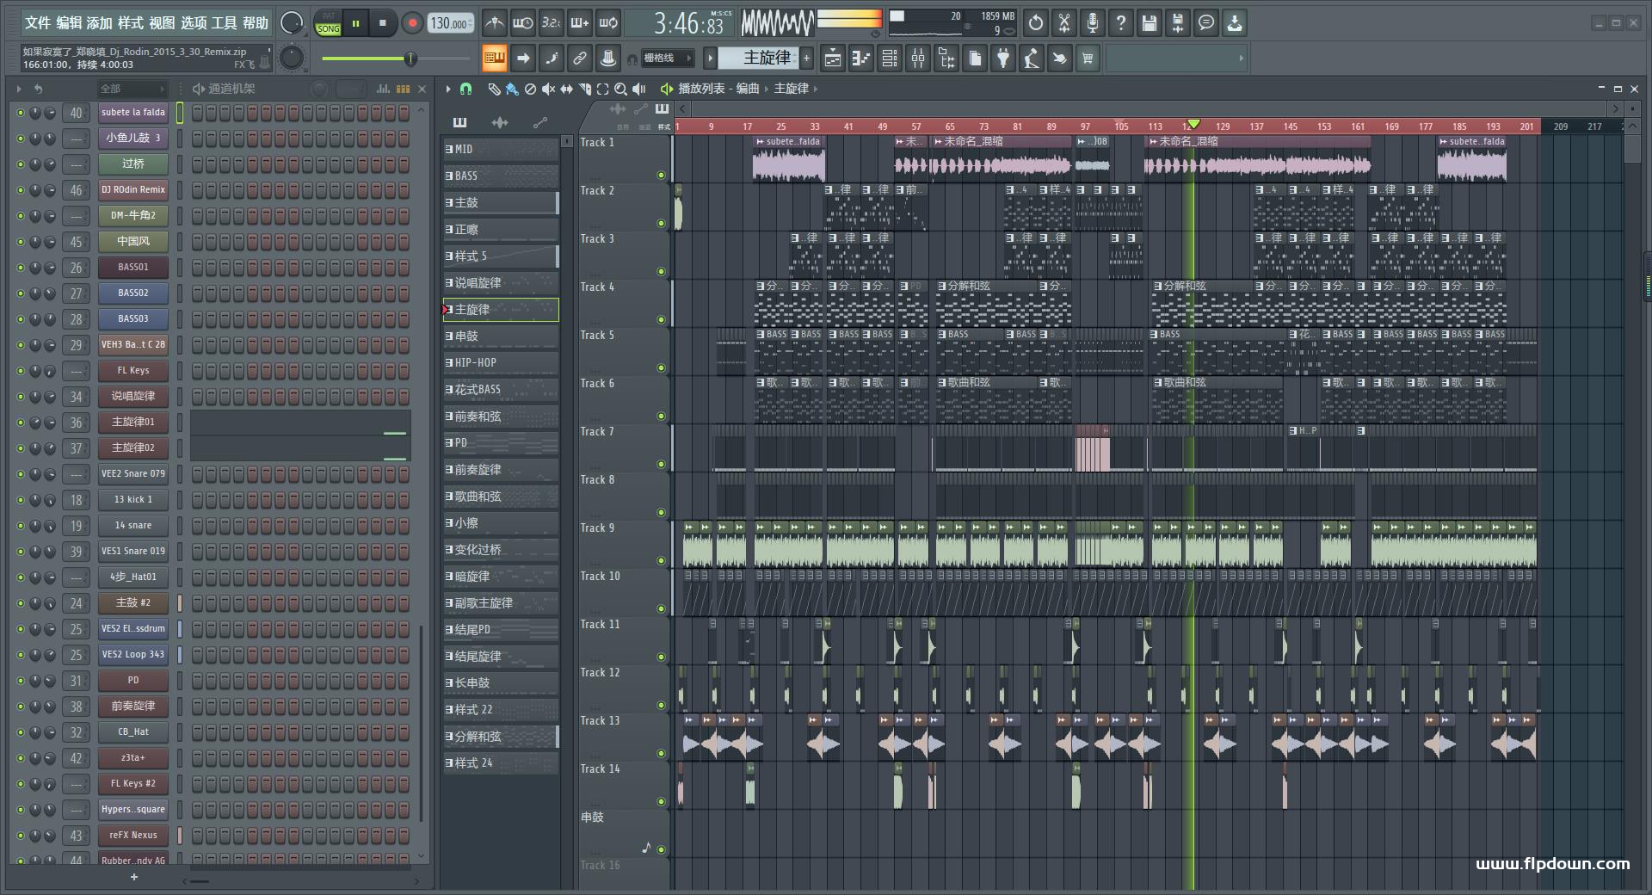Image resolution: width=1652 pixels, height=895 pixels.
Task: Switch PAT/SONG mode toggle
Action: click(x=329, y=23)
